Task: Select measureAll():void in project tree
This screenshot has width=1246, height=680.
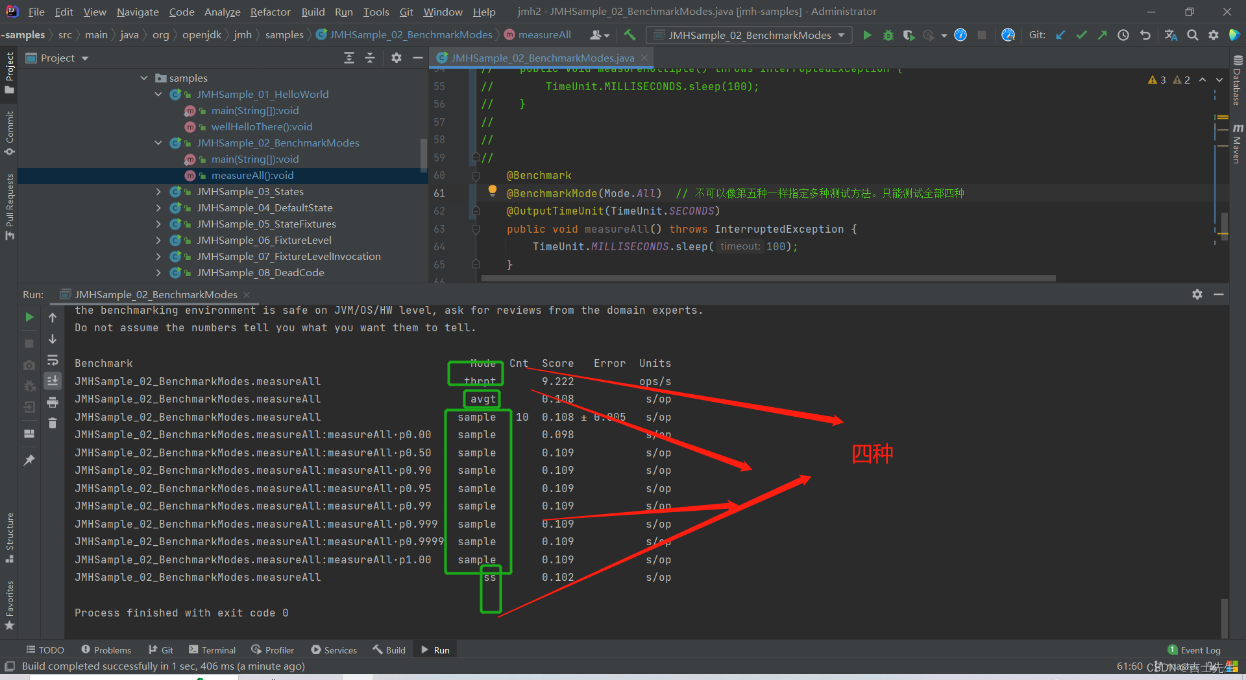Action: click(x=252, y=176)
